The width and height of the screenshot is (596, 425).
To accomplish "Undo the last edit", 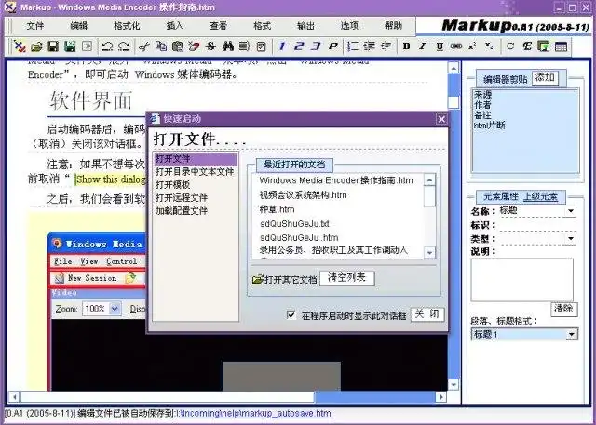I will click(107, 46).
